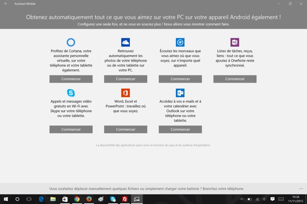The width and height of the screenshot is (307, 204).
Task: Click Commencer under Skype description
Action: (x=71, y=129)
